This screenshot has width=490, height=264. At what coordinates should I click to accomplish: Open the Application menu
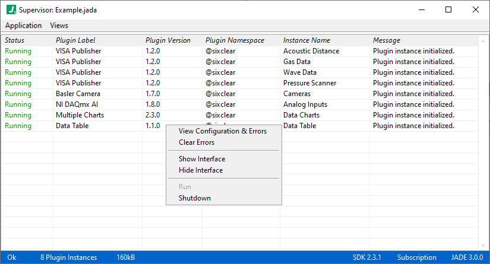coord(23,26)
